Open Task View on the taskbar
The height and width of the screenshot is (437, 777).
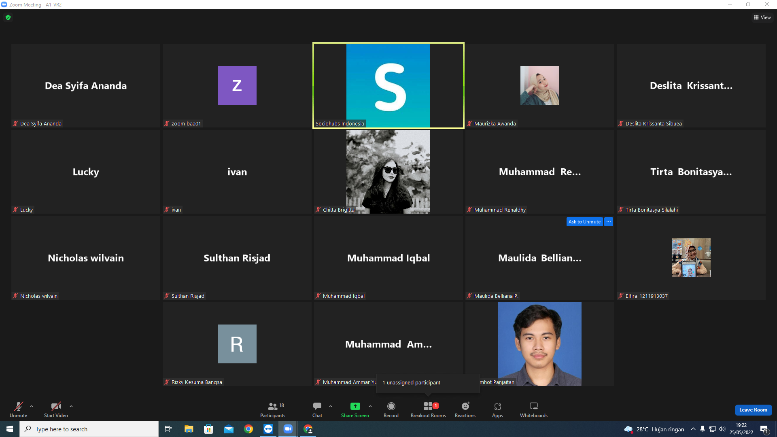pos(168,429)
